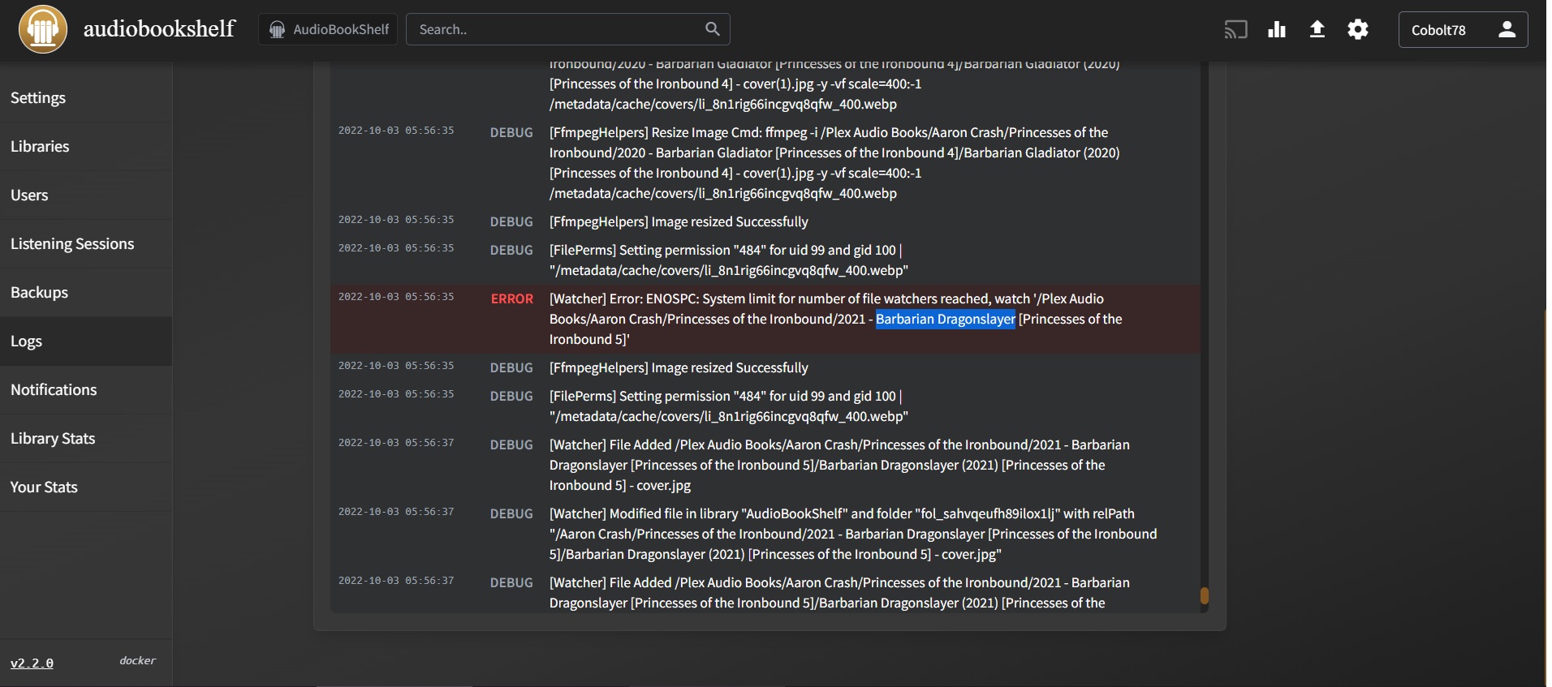Open the upload icon

(1317, 30)
